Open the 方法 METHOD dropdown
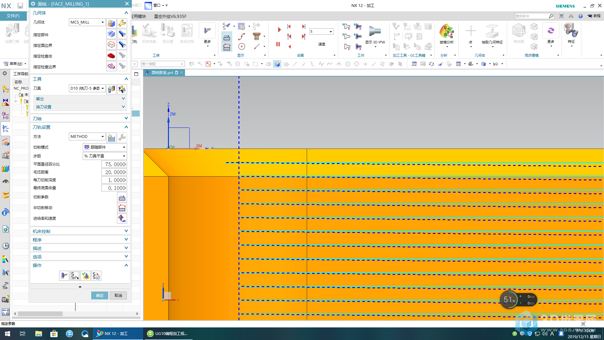The image size is (604, 340). coord(87,137)
